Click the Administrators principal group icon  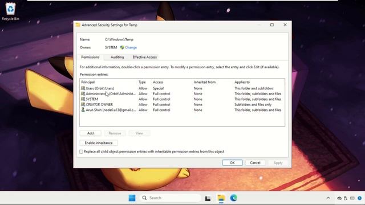(x=83, y=93)
